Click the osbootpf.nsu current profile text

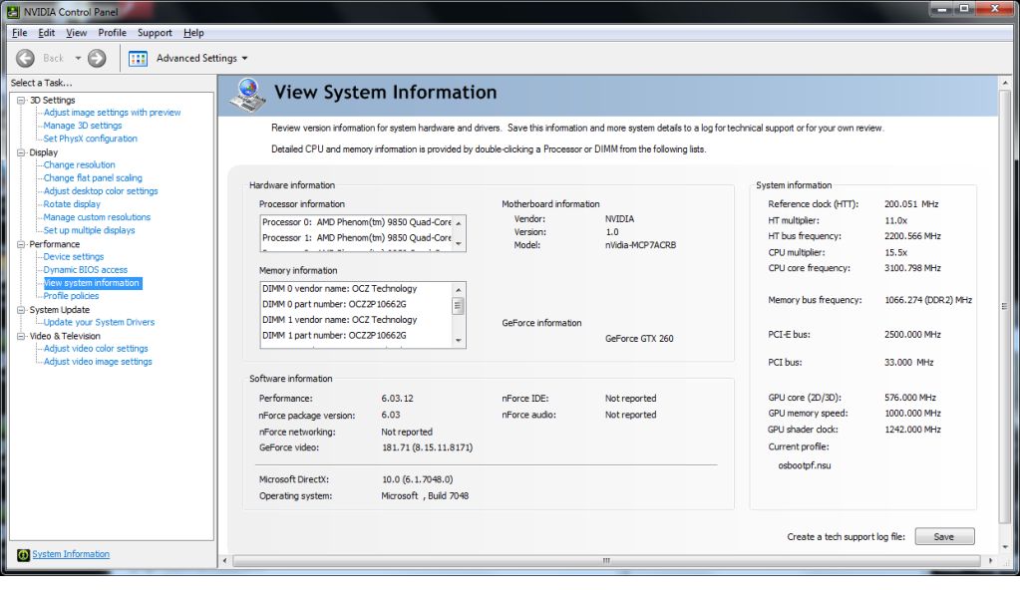coord(804,465)
